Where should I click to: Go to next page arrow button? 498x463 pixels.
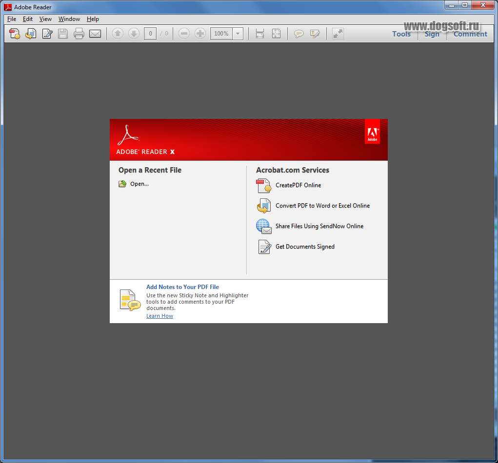pyautogui.click(x=134, y=34)
